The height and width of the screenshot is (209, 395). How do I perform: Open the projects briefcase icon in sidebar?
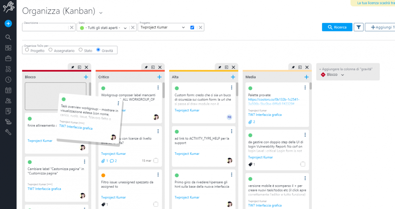(x=8, y=58)
